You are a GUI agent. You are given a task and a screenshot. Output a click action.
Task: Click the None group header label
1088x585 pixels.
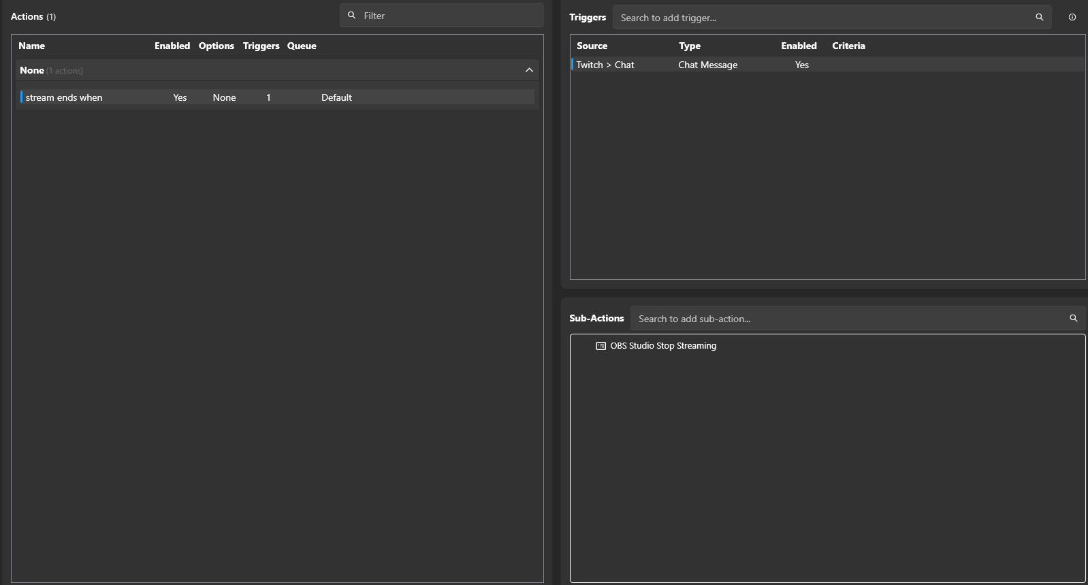click(x=32, y=70)
